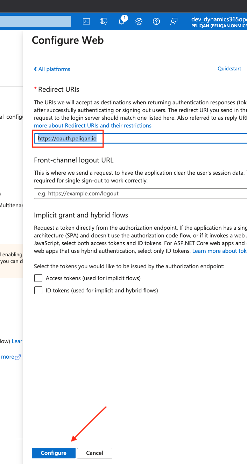Open the Help question mark icon
This screenshot has height=464, width=247.
coord(156,21)
